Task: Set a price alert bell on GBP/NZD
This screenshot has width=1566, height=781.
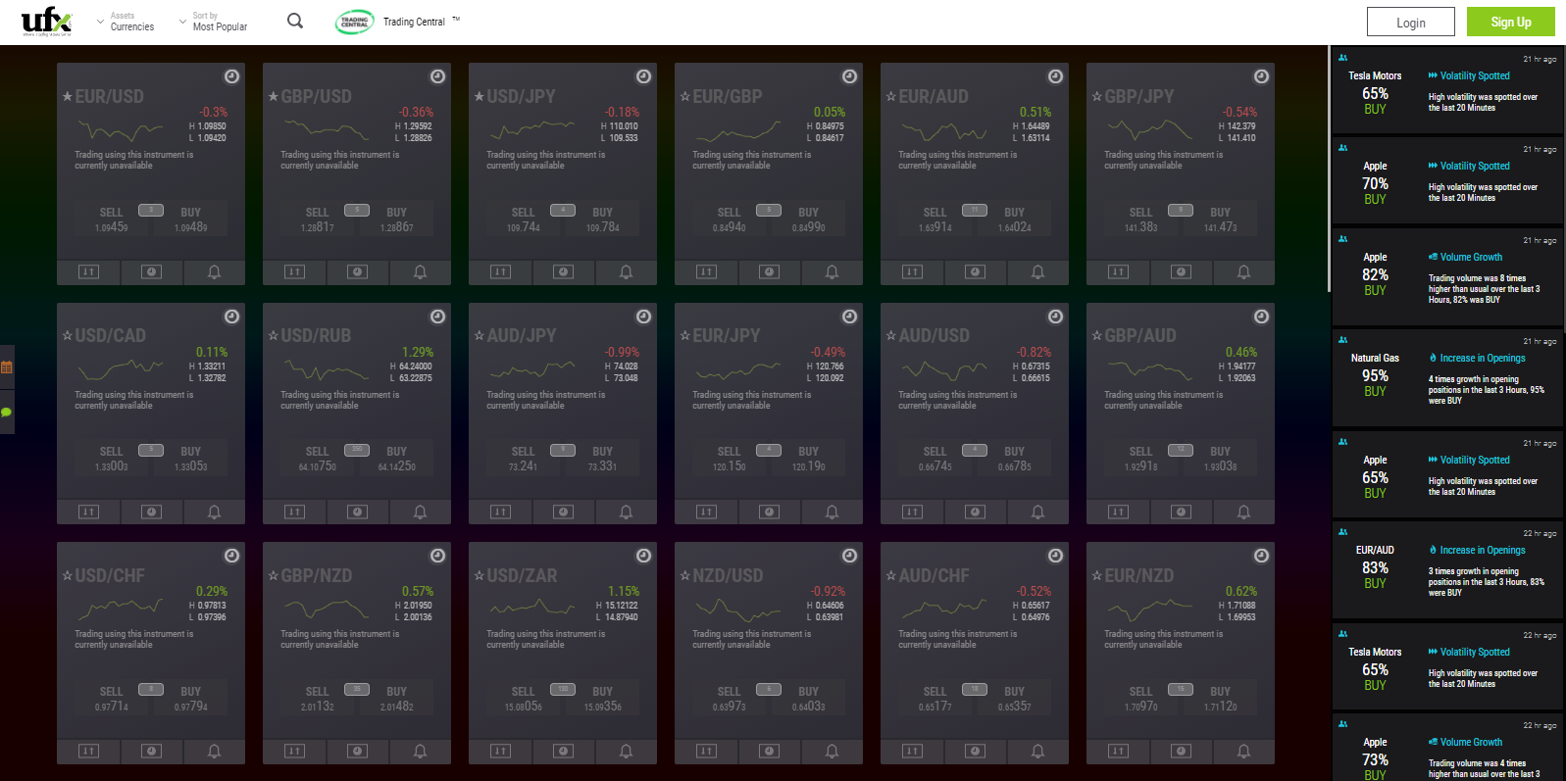Action: tap(420, 751)
